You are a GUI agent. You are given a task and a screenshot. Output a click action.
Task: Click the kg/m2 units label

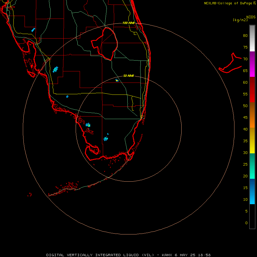[x=240, y=20]
